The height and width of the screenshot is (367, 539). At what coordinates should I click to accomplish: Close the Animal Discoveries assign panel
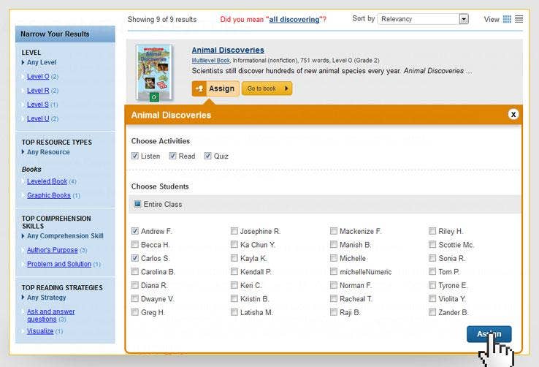[513, 114]
